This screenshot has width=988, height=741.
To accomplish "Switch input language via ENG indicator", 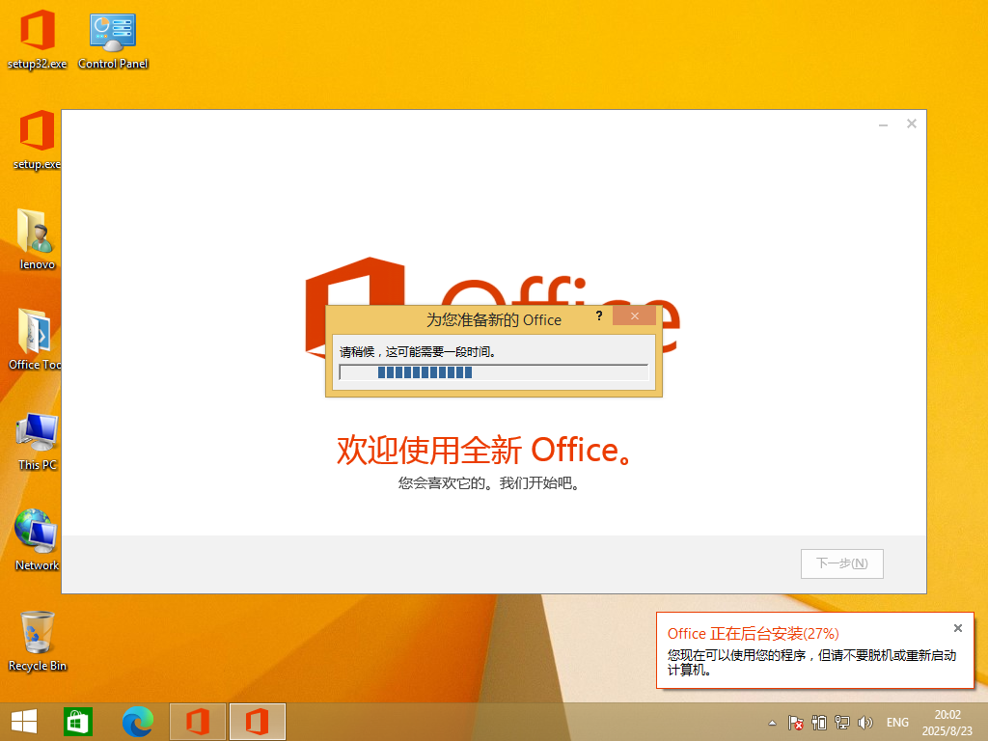I will (x=897, y=722).
